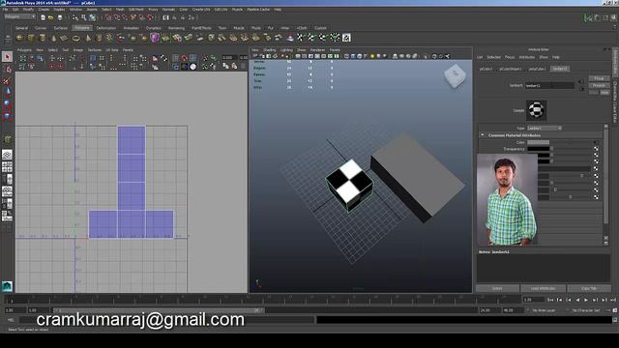Image resolution: width=619 pixels, height=348 pixels.
Task: Create a polygon cube from the shelf
Action: (31, 38)
